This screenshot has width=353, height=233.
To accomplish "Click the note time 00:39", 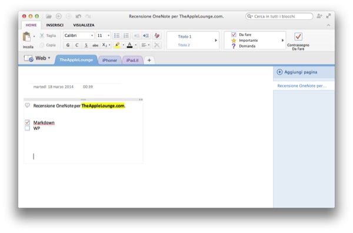I will (88, 86).
